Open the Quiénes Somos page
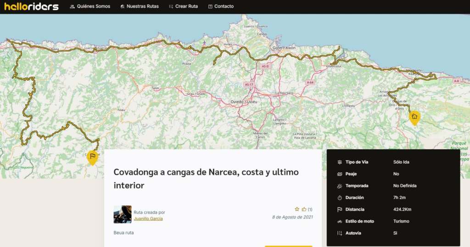 tap(90, 6)
